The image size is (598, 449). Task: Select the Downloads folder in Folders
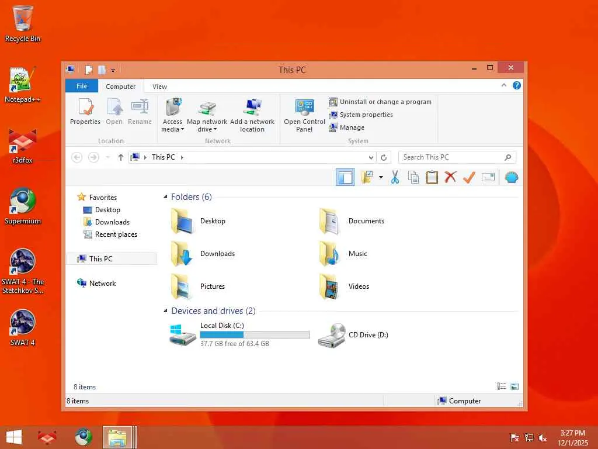click(203, 254)
